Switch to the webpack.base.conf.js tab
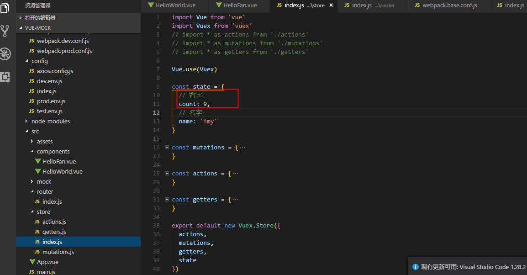Viewport: 527px width, 275px height. point(449,5)
